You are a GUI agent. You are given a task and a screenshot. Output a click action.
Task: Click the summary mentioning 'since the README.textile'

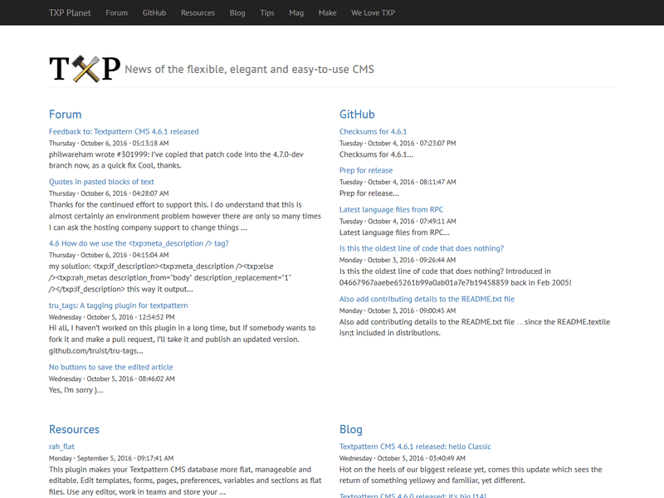475,327
